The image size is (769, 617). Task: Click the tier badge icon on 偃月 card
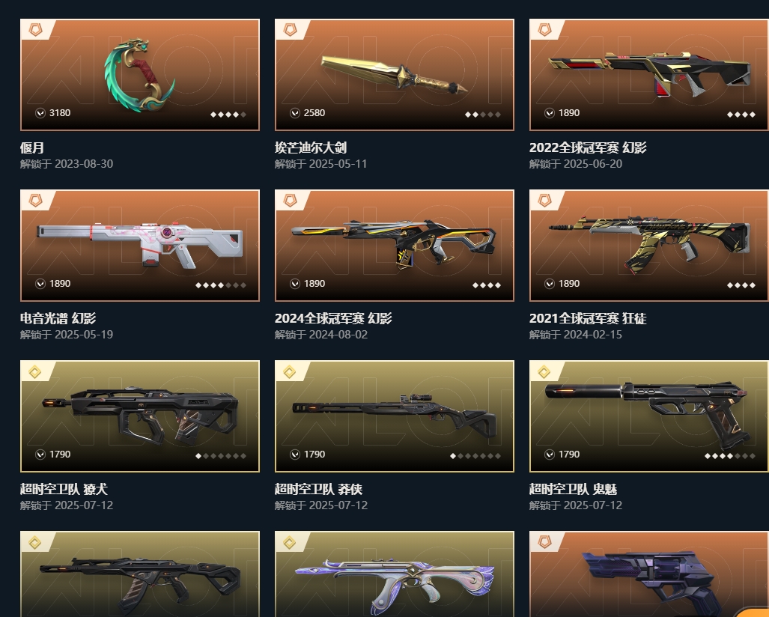coord(36,29)
